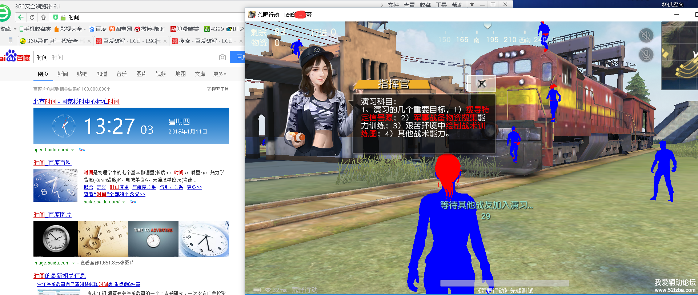This screenshot has height=295, width=698.
Task: Open the 时间_百度图片 result link
Action: click(x=52, y=215)
